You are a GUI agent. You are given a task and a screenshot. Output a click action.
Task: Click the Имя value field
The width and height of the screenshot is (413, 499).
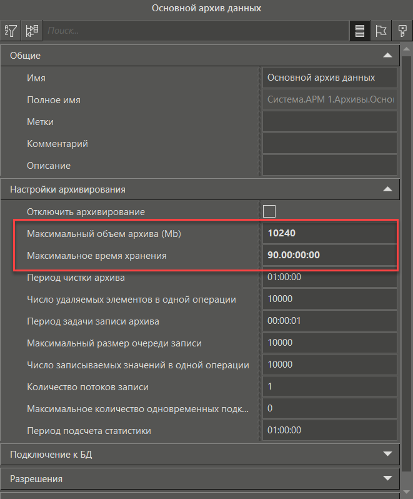point(329,78)
